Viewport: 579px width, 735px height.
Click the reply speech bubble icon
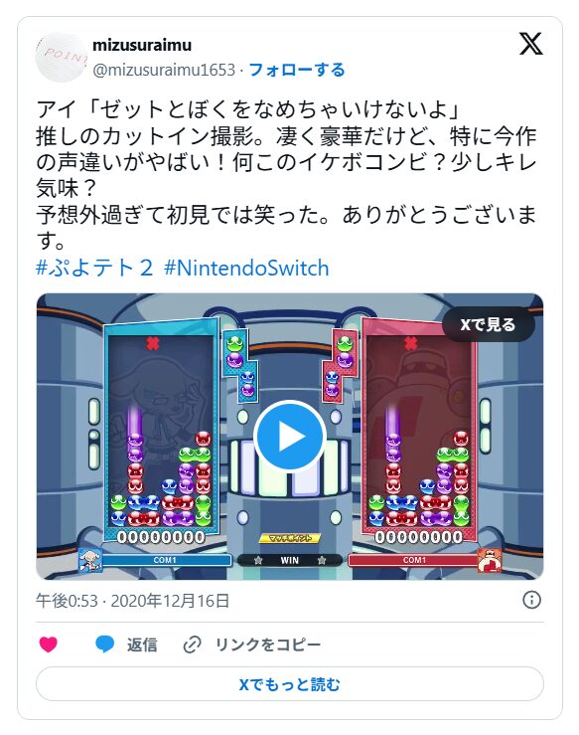pos(105,644)
